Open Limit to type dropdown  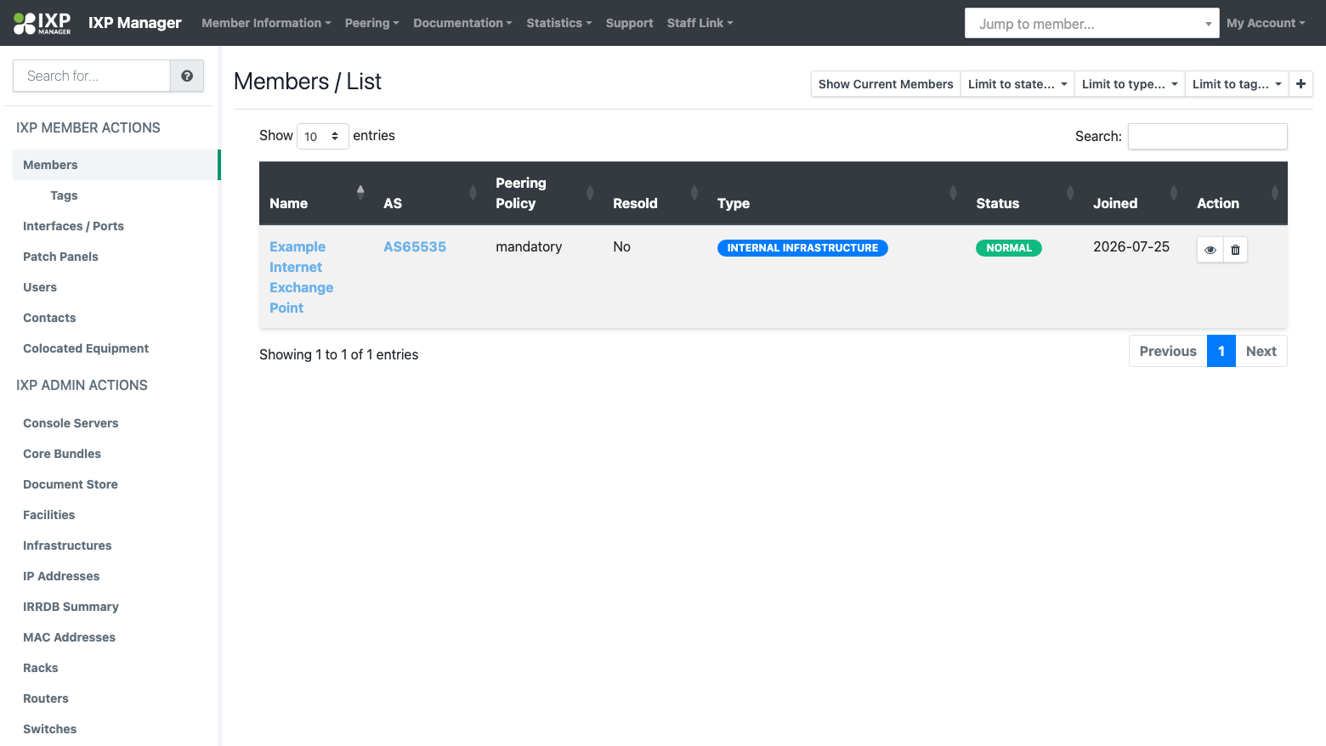click(1130, 84)
